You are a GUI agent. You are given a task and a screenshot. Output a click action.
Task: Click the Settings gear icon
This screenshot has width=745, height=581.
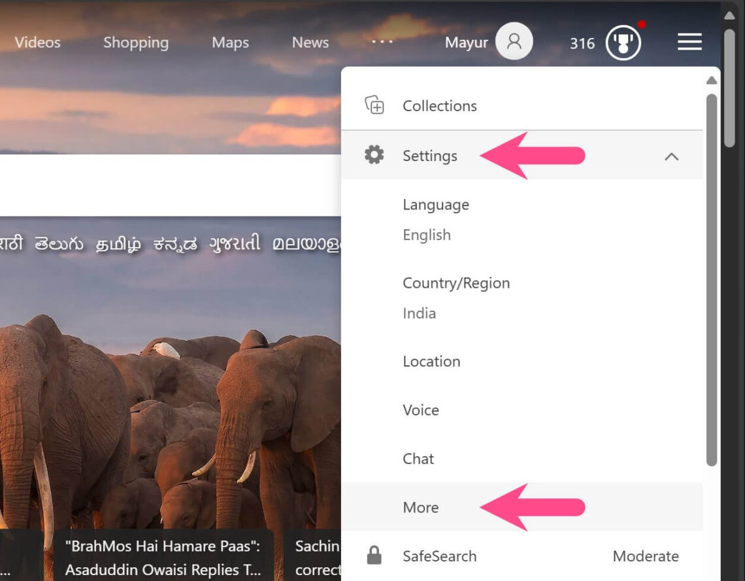374,155
